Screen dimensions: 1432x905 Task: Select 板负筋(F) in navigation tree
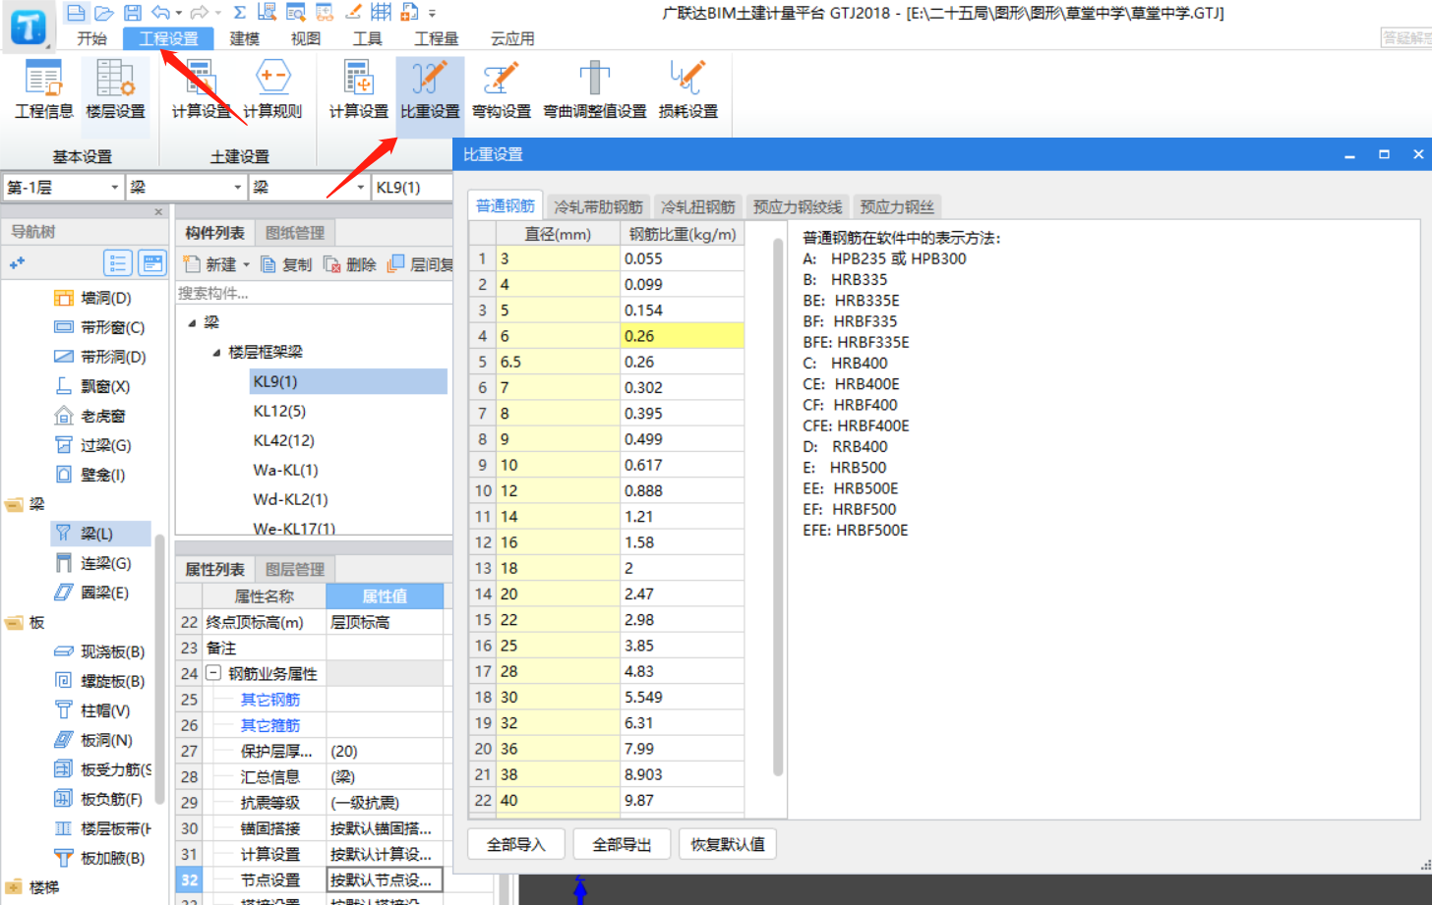(x=98, y=799)
